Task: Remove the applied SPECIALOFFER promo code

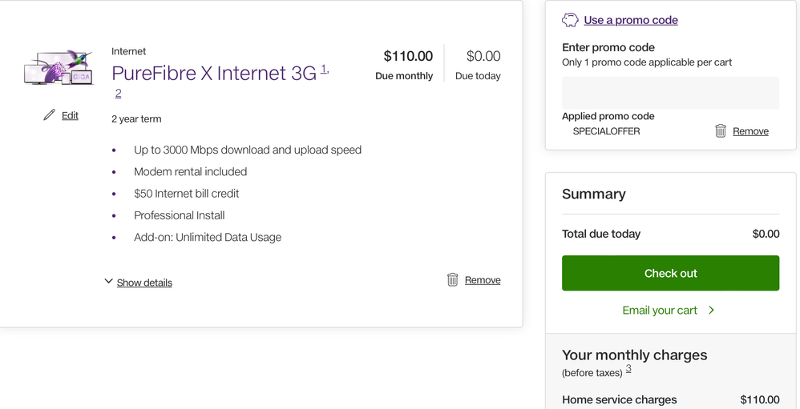Action: (750, 131)
